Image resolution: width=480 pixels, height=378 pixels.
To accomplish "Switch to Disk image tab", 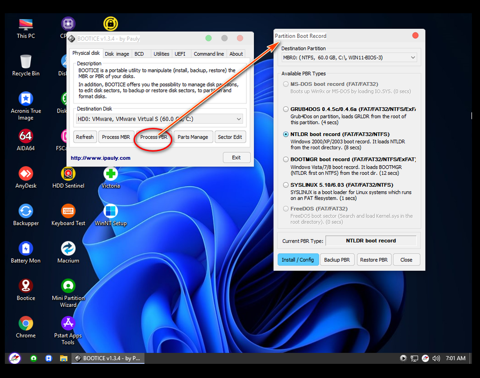I will (117, 54).
